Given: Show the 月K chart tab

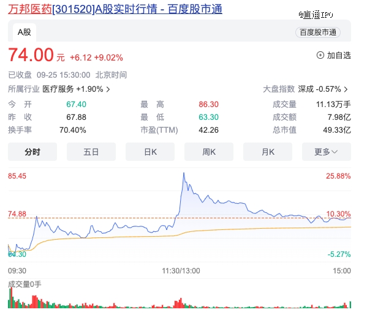Looking at the screenshot, I should click(x=268, y=152).
